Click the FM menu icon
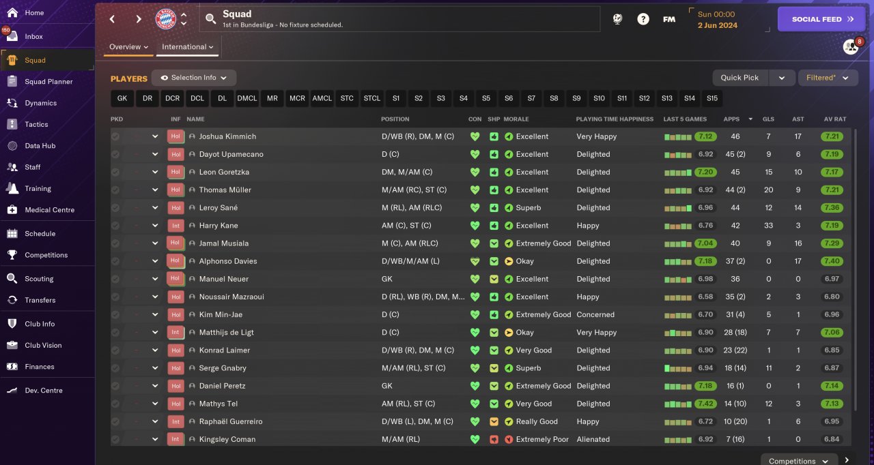 [x=669, y=19]
